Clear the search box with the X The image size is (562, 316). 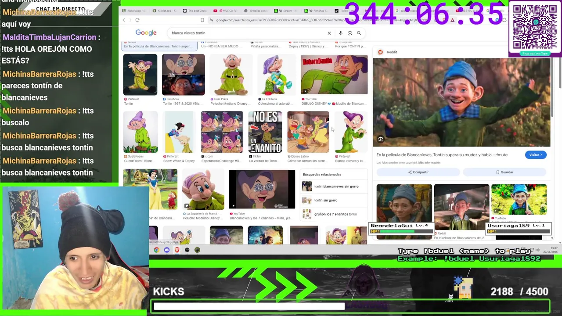click(x=329, y=33)
